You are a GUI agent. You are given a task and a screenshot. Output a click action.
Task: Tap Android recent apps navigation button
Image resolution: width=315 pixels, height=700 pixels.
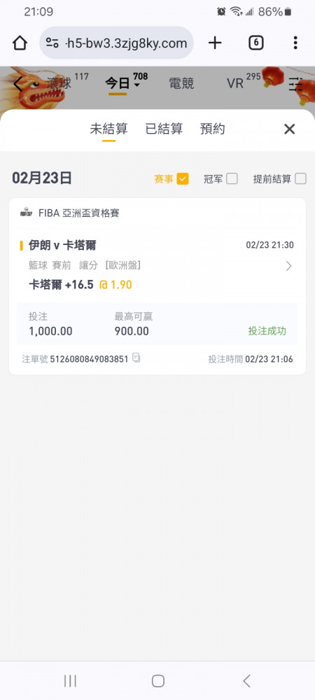point(70,681)
